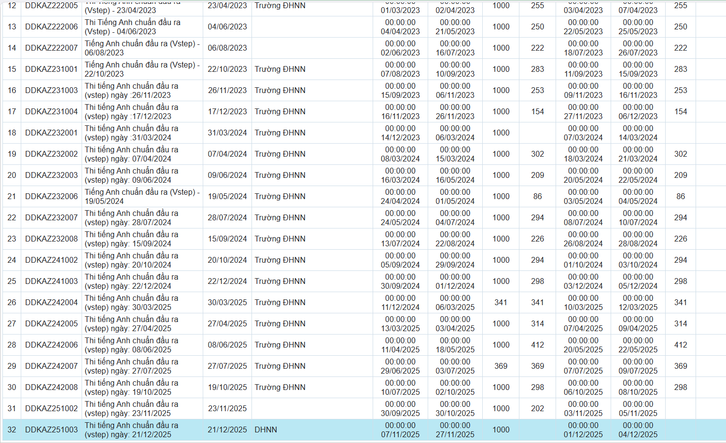Click row number 29 cell
726x443 pixels.
[x=12, y=366]
